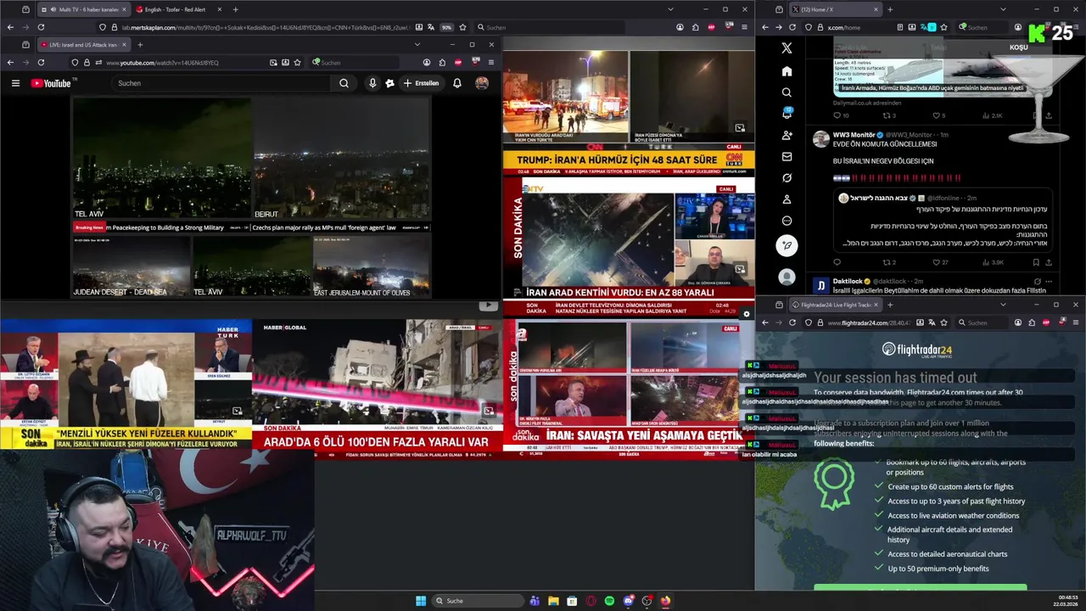Open YouTube Erstellen create button
This screenshot has width=1086, height=611.
[x=422, y=83]
